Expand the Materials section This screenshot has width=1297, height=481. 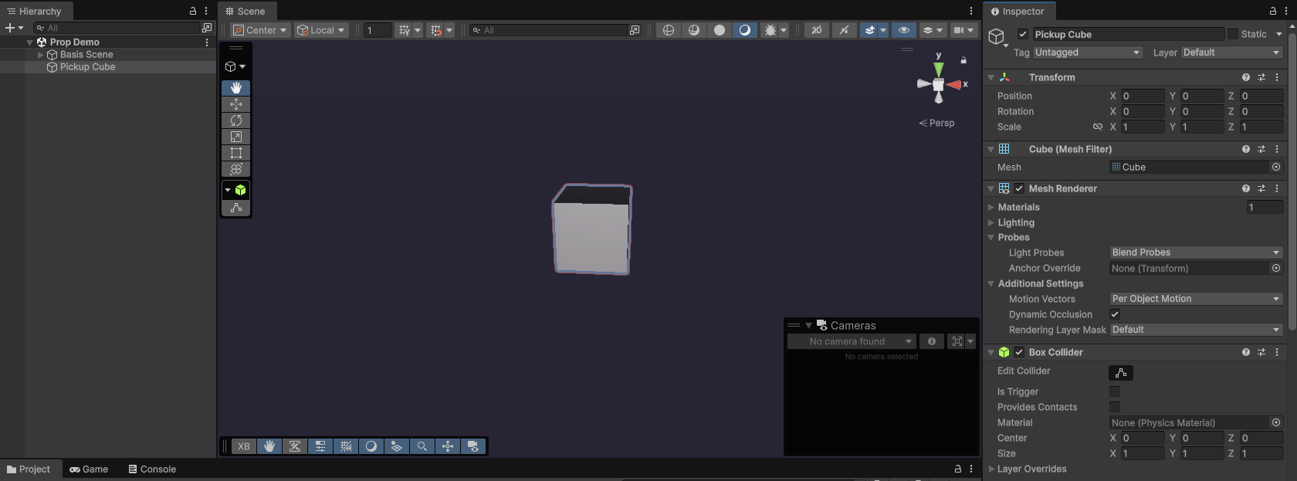click(x=991, y=207)
